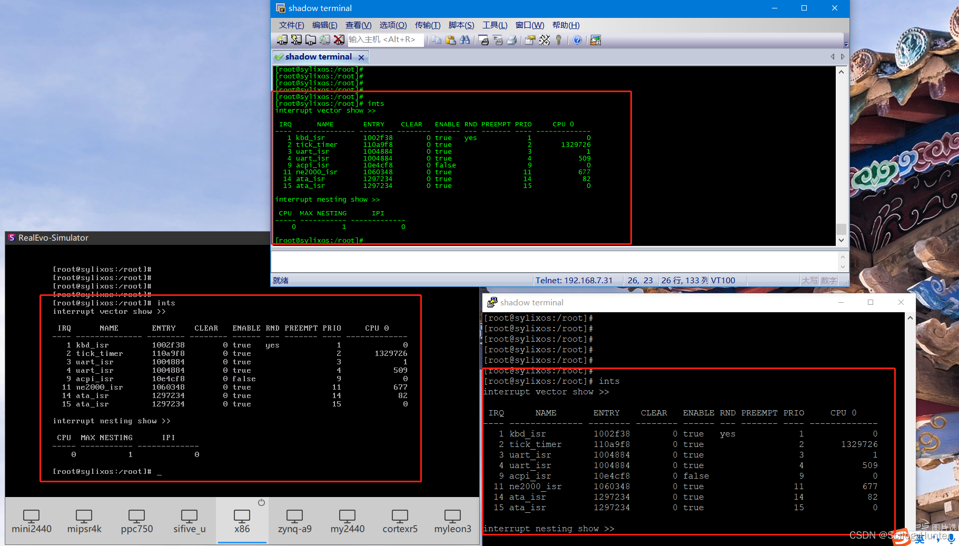Viewport: 959px width, 546px height.
Task: Minimize the PuTTY shadow terminal window
Action: (841, 302)
